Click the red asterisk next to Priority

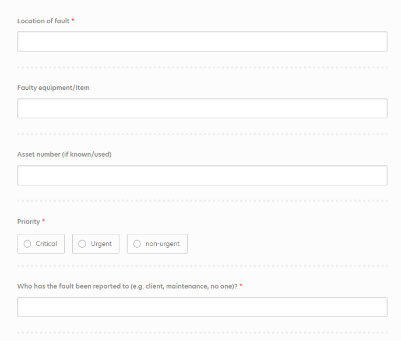[44, 220]
